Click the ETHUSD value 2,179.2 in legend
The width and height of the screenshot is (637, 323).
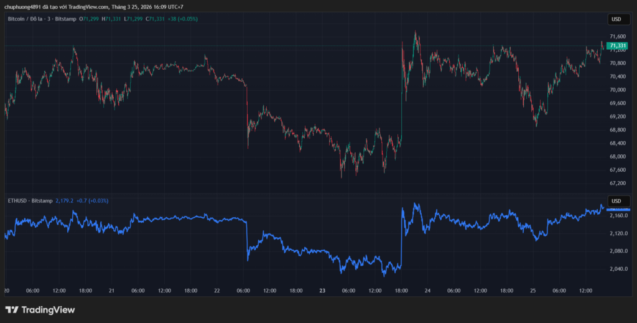pyautogui.click(x=65, y=201)
